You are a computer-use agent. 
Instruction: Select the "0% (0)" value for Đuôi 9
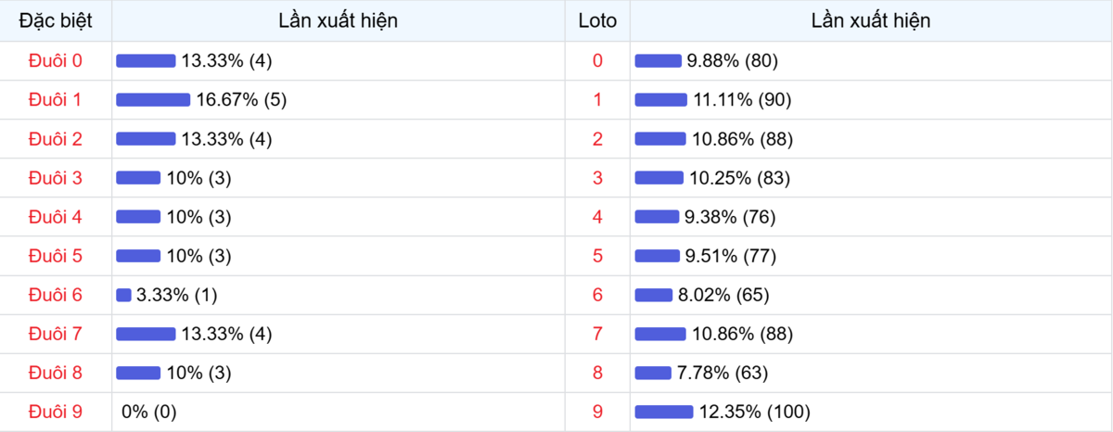149,412
